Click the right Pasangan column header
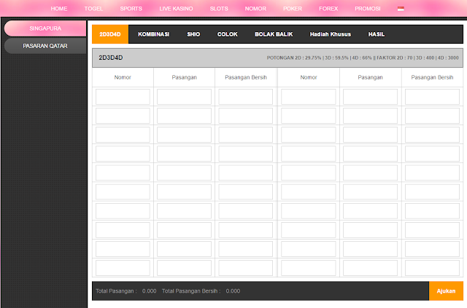This screenshot has height=308, width=467. tap(370, 77)
